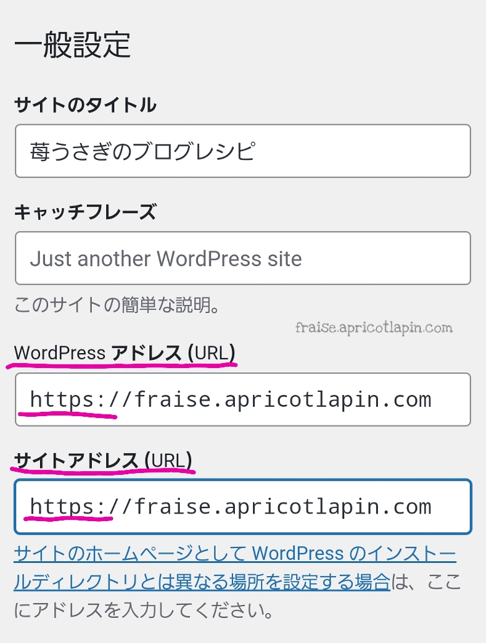This screenshot has height=643, width=486.
Task: Click the キャッチフレーズ label
Action: click(x=85, y=212)
